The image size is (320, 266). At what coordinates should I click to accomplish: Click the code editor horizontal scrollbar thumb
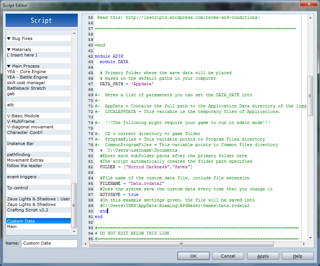tap(181, 244)
